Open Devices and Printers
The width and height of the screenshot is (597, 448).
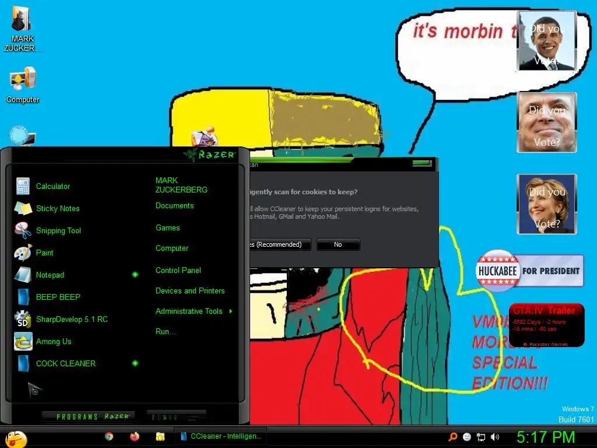tap(190, 290)
